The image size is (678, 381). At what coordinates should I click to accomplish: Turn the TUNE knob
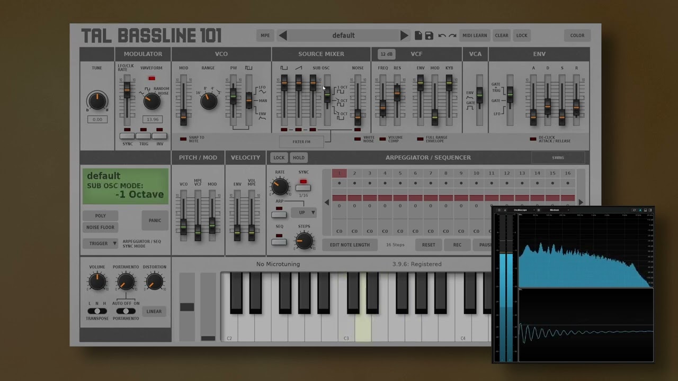[97, 101]
